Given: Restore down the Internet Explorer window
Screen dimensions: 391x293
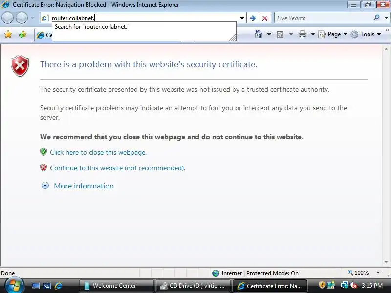Looking at the screenshot, I should [368, 4].
